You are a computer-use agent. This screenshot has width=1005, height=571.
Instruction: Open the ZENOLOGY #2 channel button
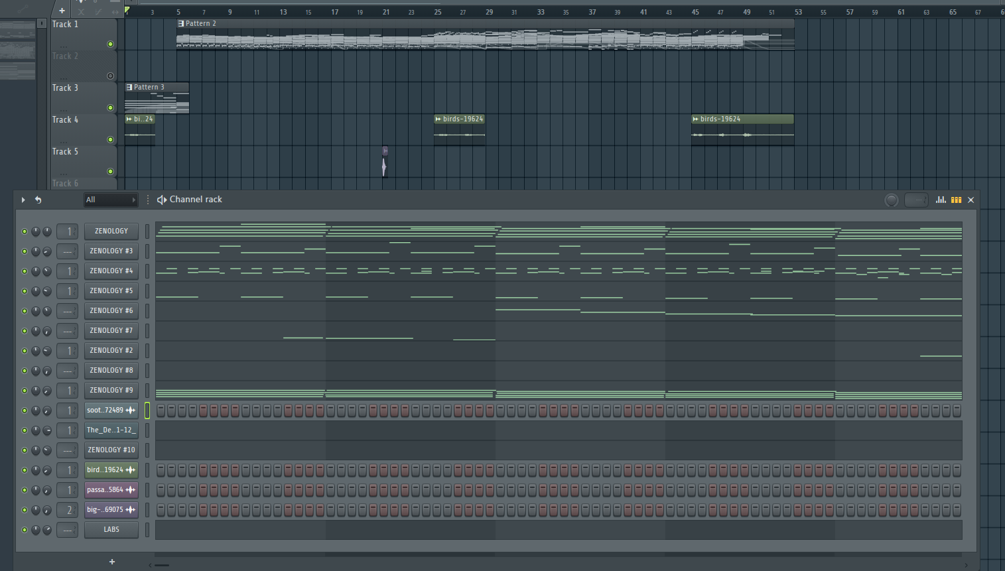tap(111, 351)
